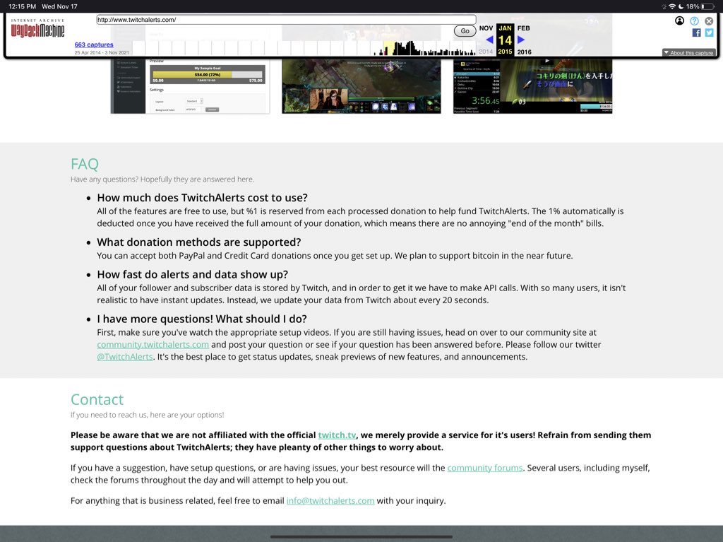The width and height of the screenshot is (723, 542).
Task: Click the Contact heading
Action: point(97,400)
